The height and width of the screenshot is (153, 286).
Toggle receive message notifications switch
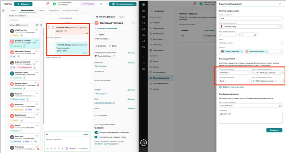click(x=97, y=132)
